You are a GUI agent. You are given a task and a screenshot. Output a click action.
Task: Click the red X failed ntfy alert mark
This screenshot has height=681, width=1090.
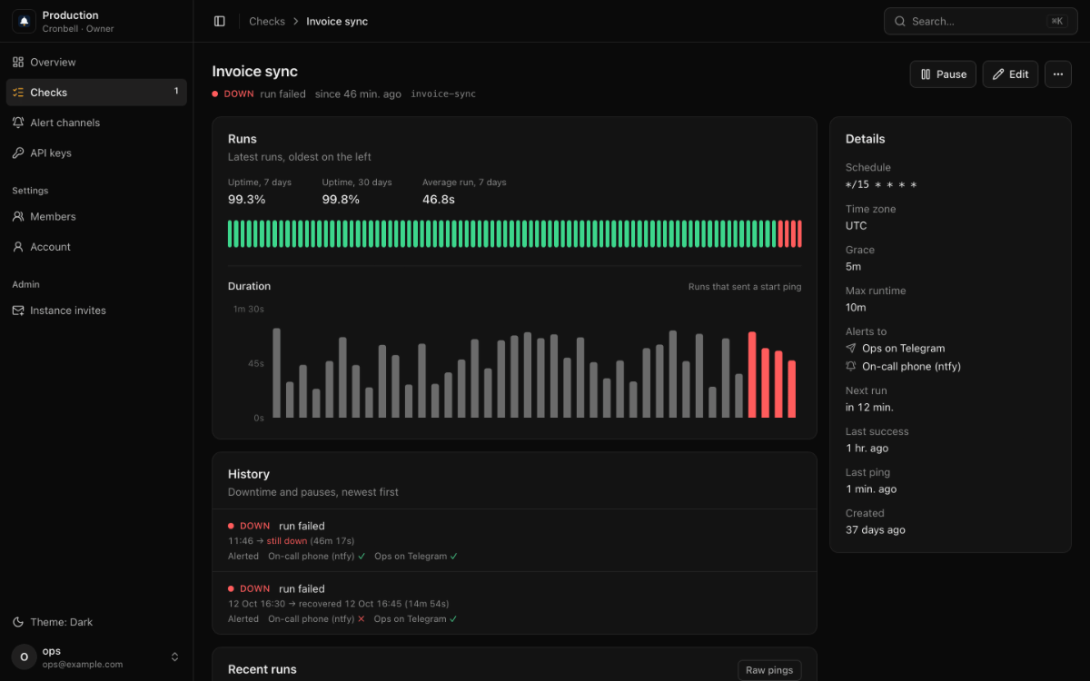click(x=362, y=618)
